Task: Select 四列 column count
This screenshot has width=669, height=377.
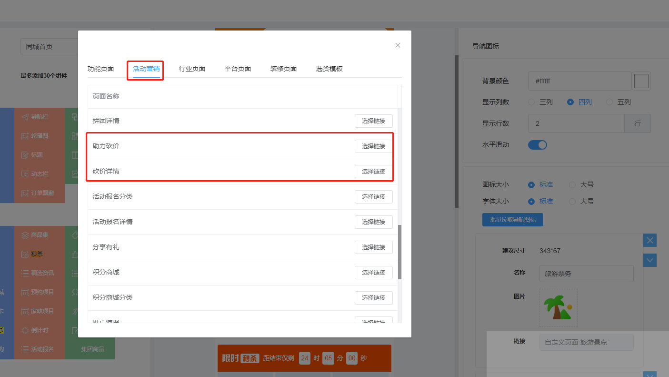Action: coord(579,102)
